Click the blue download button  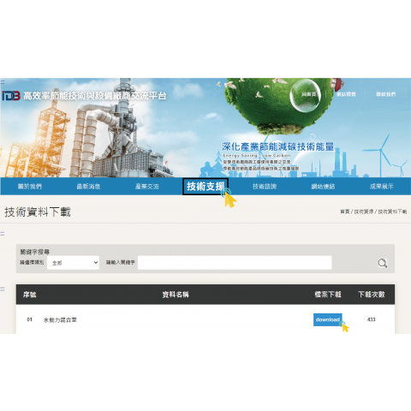tap(328, 319)
